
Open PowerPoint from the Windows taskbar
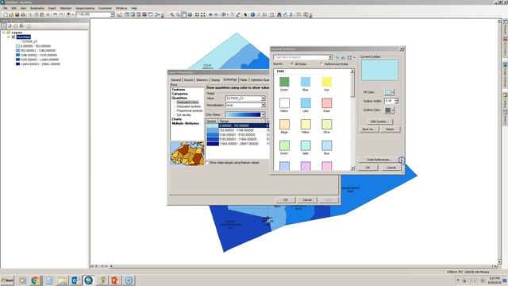point(115,280)
